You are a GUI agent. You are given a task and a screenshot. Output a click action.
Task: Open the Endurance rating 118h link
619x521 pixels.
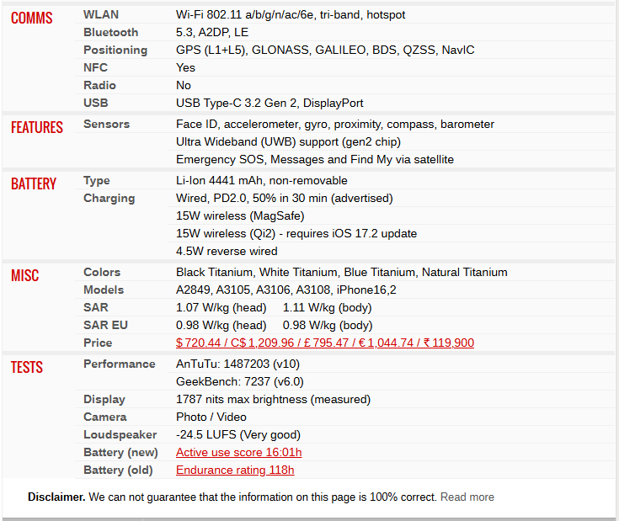(235, 470)
